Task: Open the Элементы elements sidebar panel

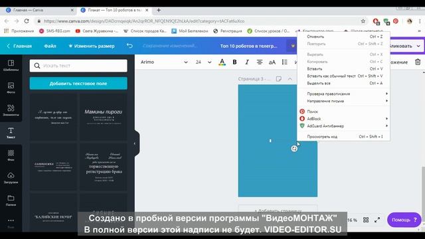Action: point(11,110)
